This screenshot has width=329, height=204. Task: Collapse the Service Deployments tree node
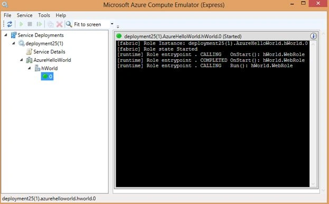click(6, 35)
